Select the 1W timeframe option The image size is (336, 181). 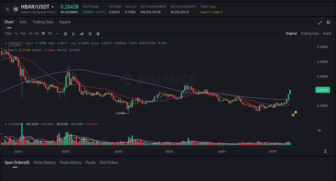pyautogui.click(x=49, y=34)
